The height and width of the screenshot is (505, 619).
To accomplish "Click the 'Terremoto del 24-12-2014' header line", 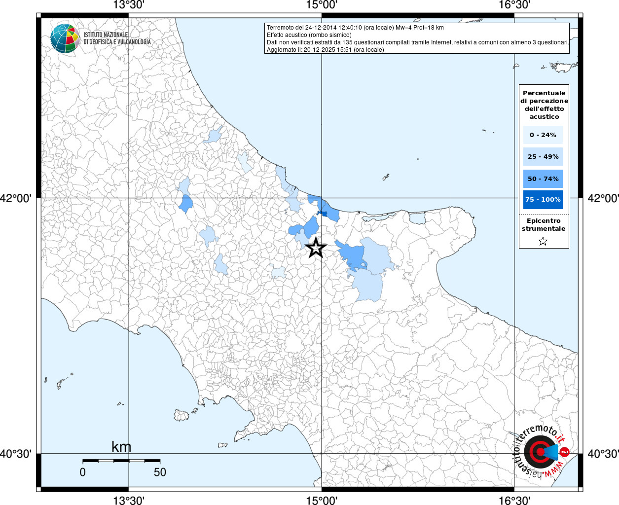I will (355, 28).
